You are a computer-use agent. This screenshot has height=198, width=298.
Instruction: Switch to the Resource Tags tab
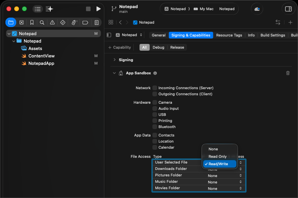229,35
